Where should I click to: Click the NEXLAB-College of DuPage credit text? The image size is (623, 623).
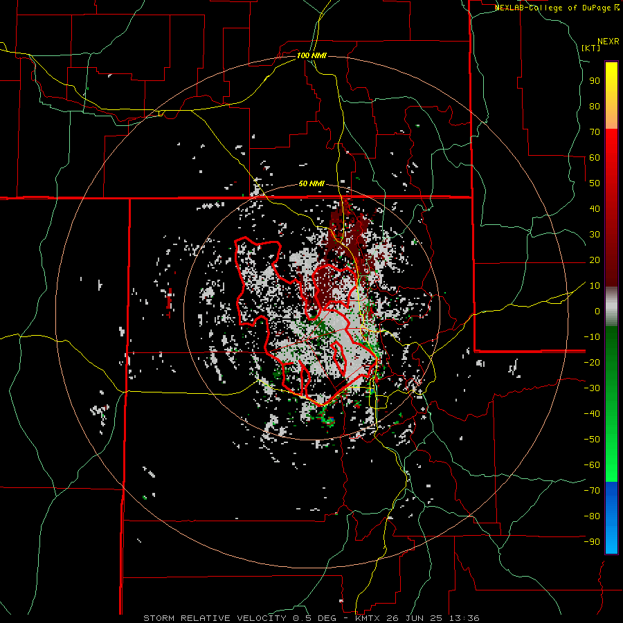click(557, 8)
